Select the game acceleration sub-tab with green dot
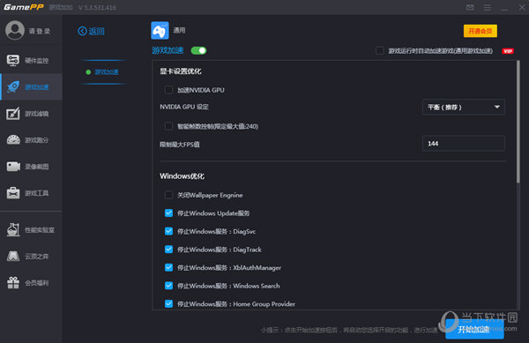The height and width of the screenshot is (343, 529). click(x=102, y=71)
